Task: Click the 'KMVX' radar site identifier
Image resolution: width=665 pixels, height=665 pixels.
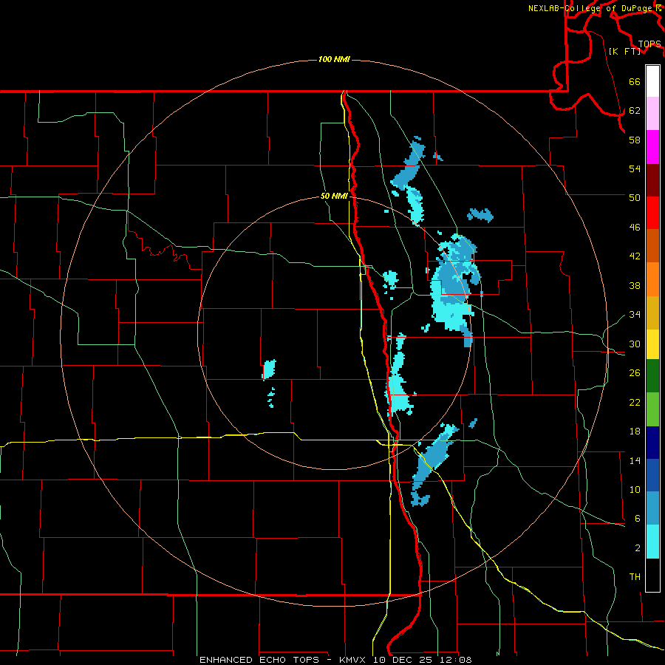Action: (x=352, y=660)
